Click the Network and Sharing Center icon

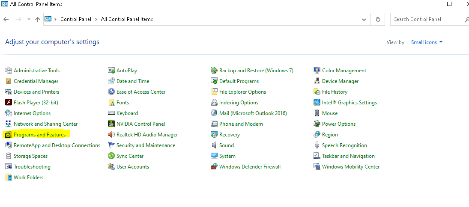pyautogui.click(x=9, y=124)
